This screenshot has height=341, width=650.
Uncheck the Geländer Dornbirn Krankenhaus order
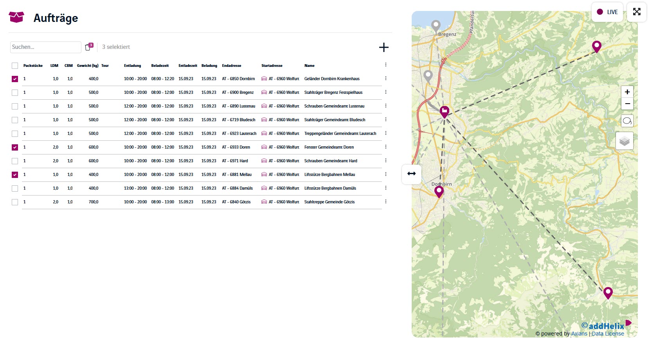pos(15,79)
